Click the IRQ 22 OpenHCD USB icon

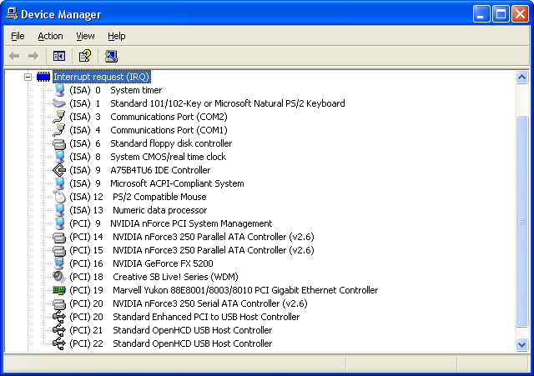click(59, 343)
